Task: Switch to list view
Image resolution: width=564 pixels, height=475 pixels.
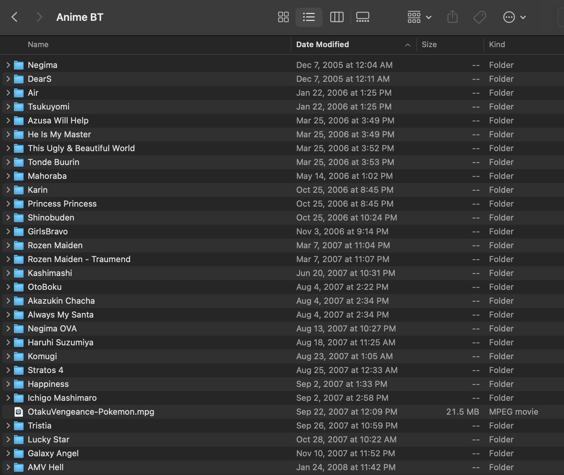Action: click(309, 17)
